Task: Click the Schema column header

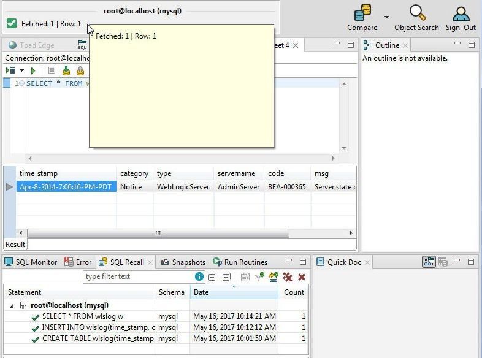Action: pyautogui.click(x=172, y=292)
